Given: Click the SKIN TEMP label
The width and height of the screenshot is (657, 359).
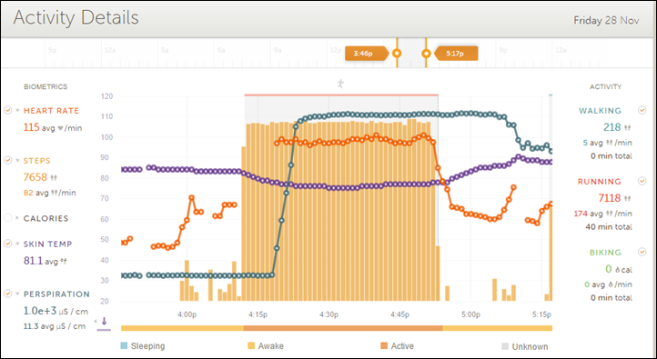Looking at the screenshot, I should (47, 244).
